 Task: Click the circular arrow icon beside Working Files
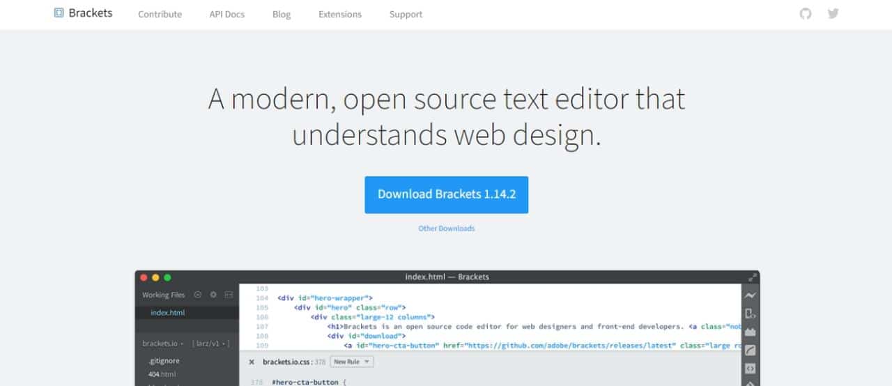(x=198, y=295)
